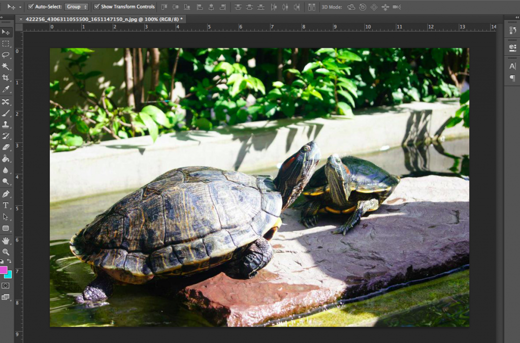Select the Blur tool
This screenshot has height=343, width=520.
[x=6, y=170]
